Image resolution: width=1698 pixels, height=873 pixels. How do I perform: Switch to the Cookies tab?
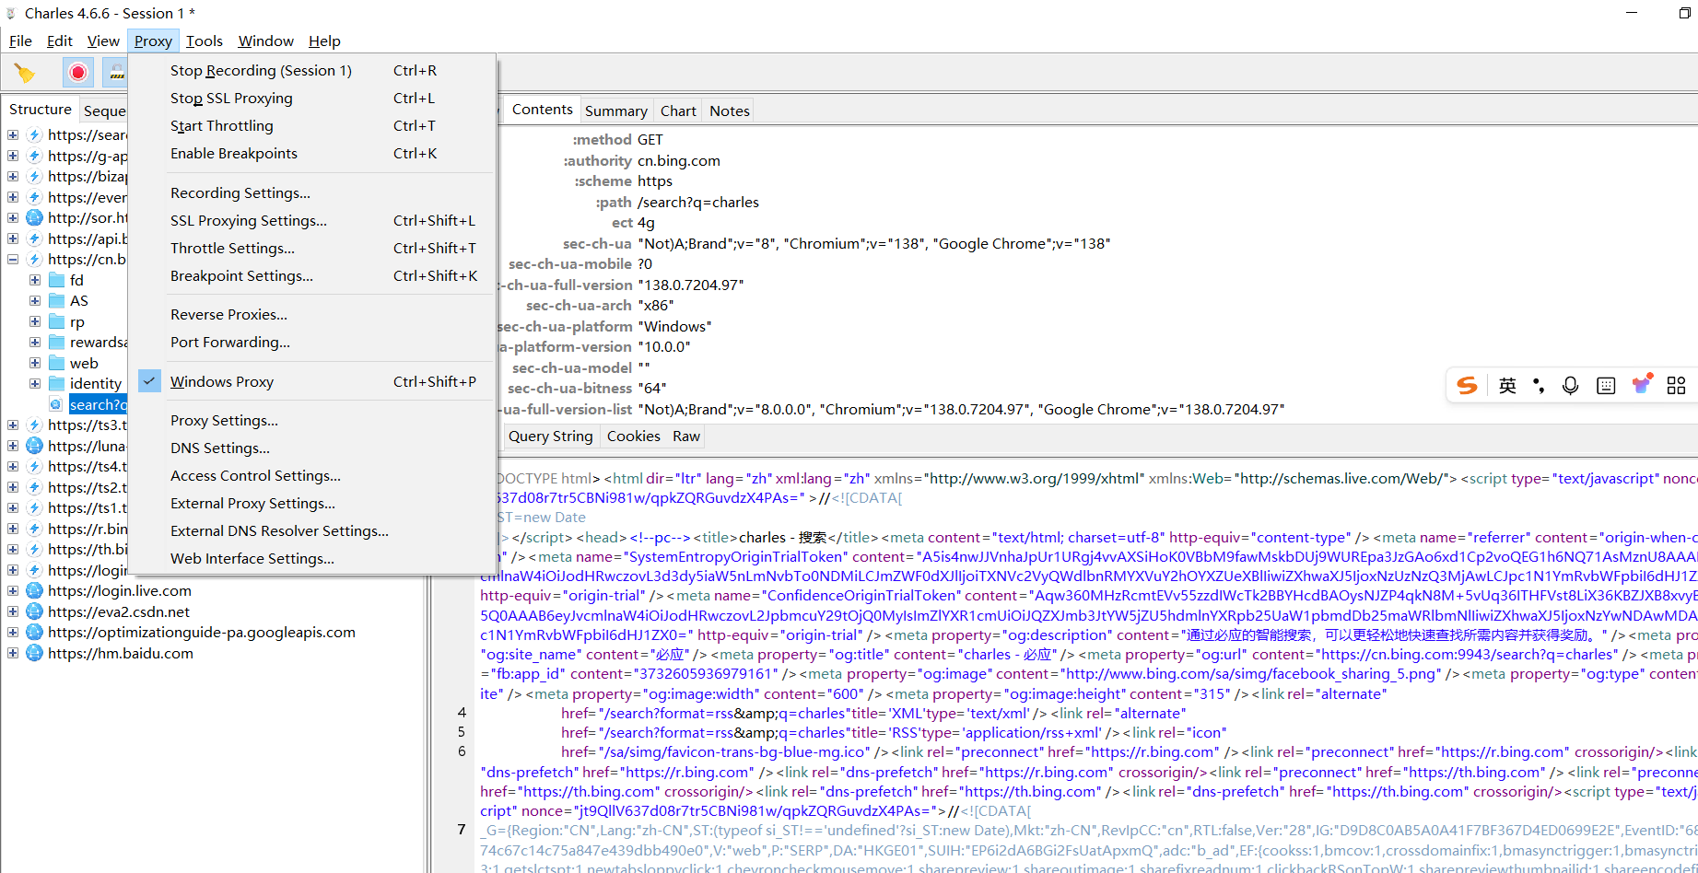[x=633, y=436]
